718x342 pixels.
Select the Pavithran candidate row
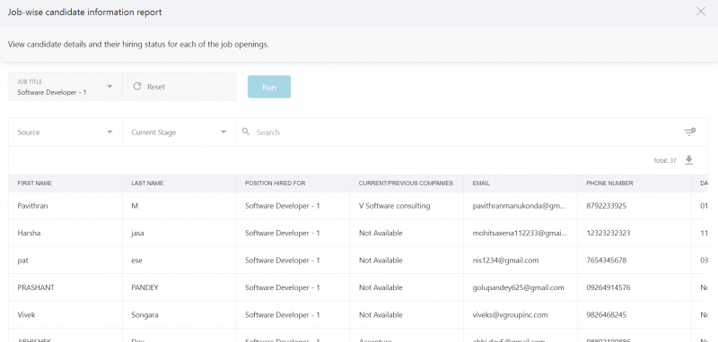pyautogui.click(x=358, y=206)
